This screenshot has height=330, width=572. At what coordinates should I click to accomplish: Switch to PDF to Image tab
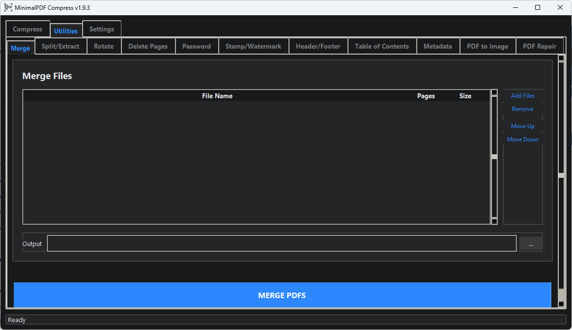point(487,46)
